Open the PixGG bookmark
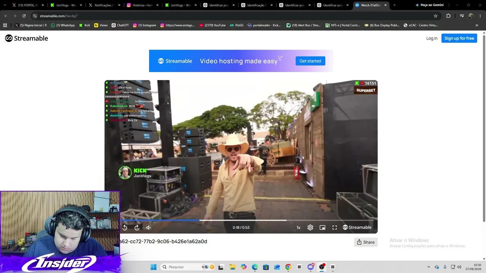 237,25
